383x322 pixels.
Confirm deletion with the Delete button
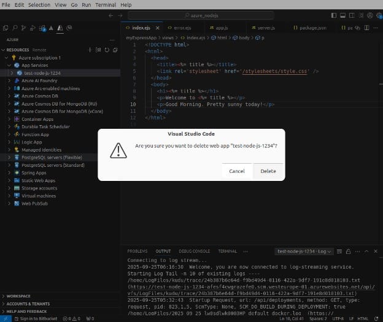(268, 171)
